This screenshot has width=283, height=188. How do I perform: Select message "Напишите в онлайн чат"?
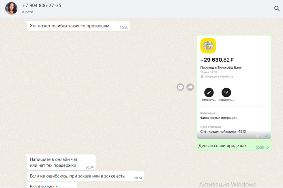click(61, 162)
